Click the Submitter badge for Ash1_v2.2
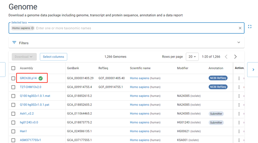Image resolution: width=258 pixels, height=143 pixels. [x=216, y=114]
